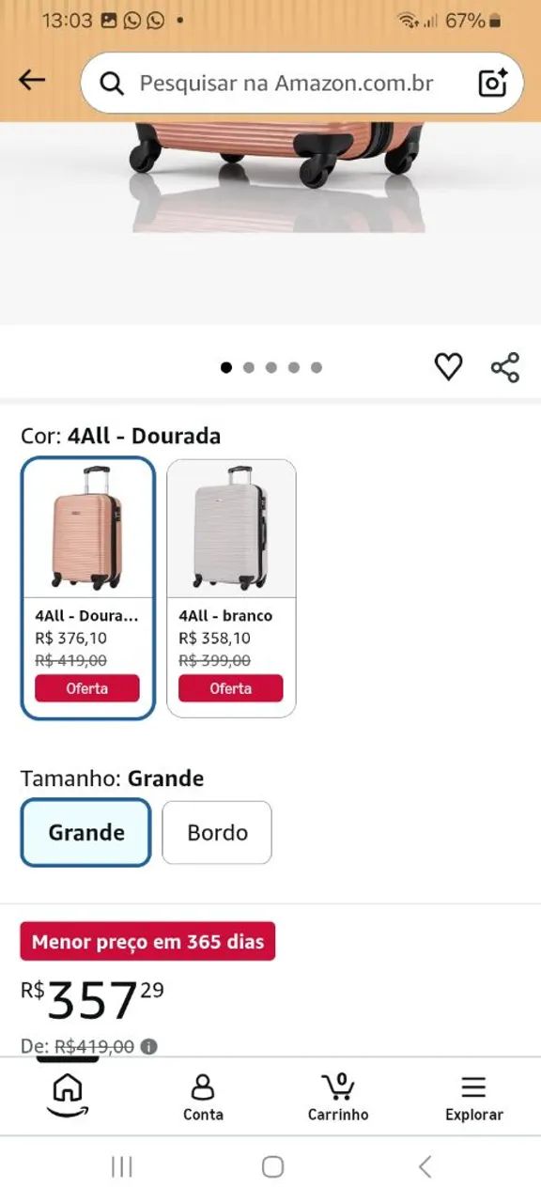The width and height of the screenshot is (541, 1202).
Task: Tap the Android recent apps button
Action: pyautogui.click(x=122, y=1167)
